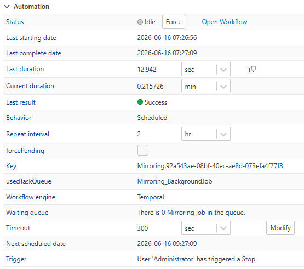304x269 pixels.
Task: Click the Trigger message text
Action: click(196, 259)
